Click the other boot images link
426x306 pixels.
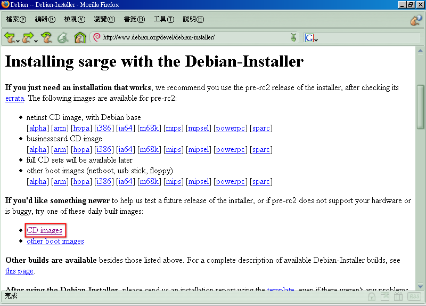tap(55, 241)
